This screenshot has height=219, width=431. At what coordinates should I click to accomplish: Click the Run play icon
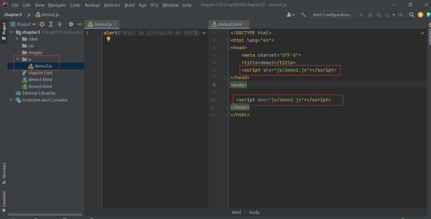pos(362,14)
